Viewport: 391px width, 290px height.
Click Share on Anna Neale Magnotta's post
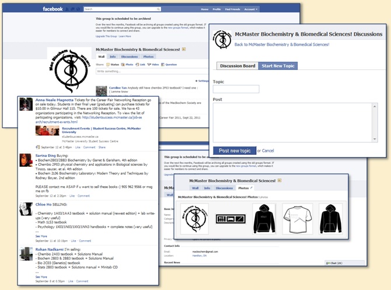coord(102,147)
